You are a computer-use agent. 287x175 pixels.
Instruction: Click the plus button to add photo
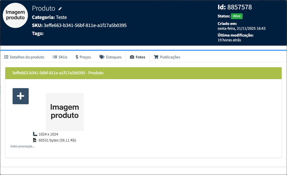tap(21, 96)
